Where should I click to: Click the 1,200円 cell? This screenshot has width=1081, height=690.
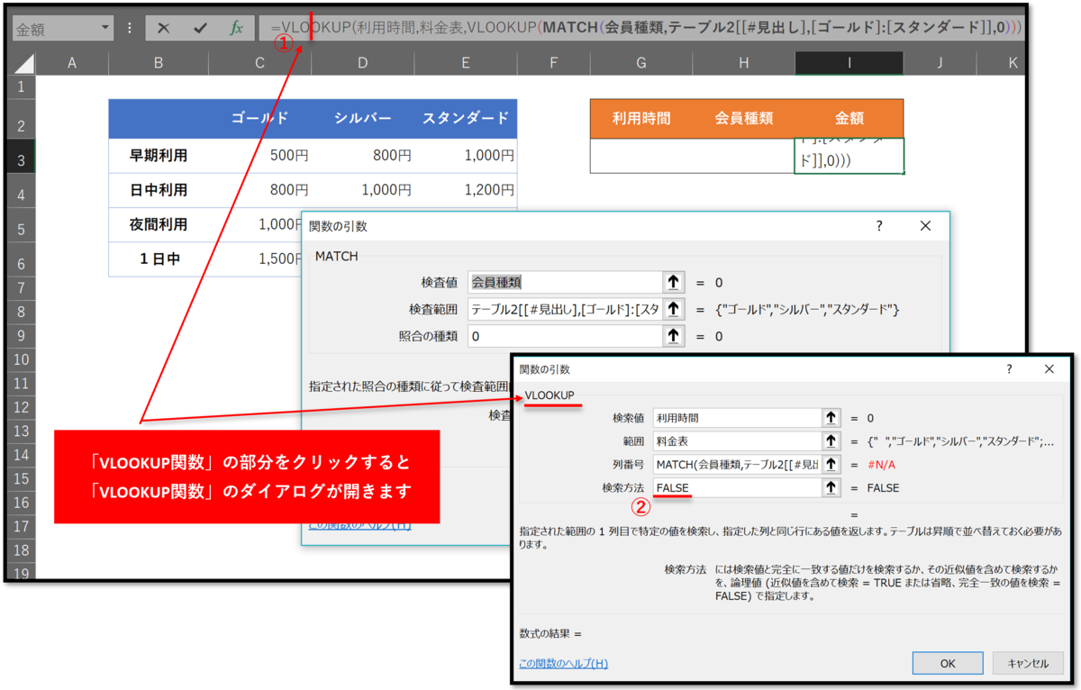tap(466, 190)
